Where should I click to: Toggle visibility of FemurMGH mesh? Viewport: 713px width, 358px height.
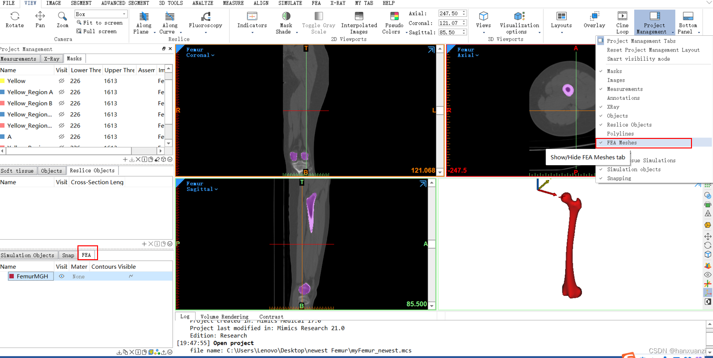[61, 276]
